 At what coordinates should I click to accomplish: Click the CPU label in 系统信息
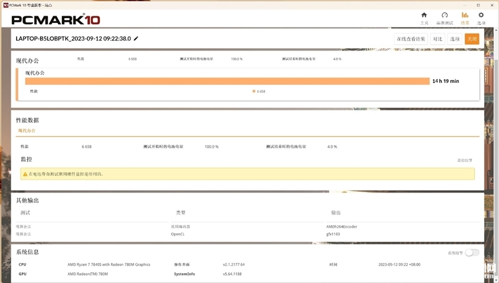22,264
